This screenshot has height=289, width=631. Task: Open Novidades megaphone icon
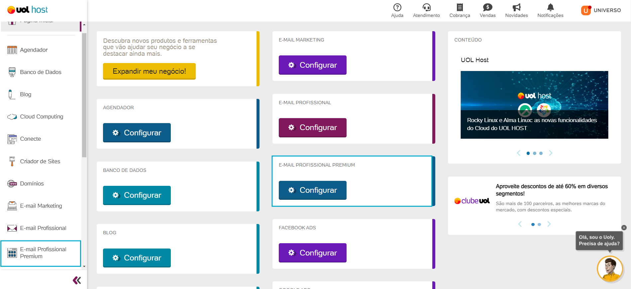point(516,7)
